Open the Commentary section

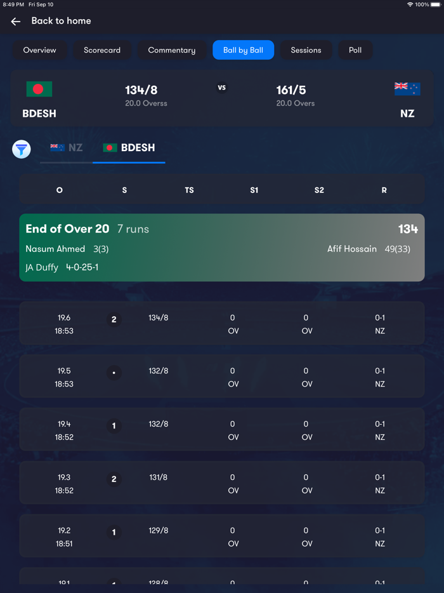click(172, 50)
